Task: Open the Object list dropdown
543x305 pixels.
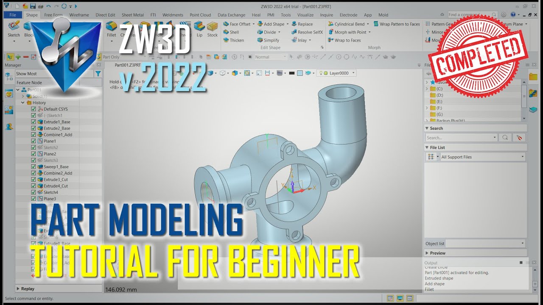Action: click(486, 244)
